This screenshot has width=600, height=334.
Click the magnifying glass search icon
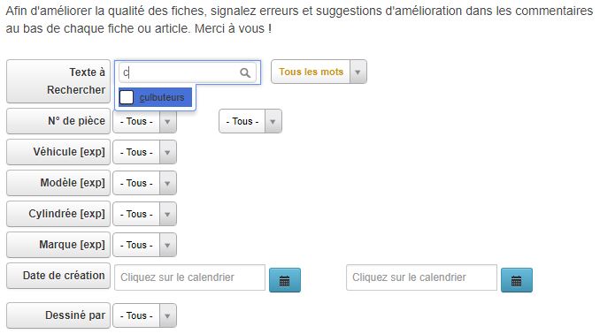(245, 72)
